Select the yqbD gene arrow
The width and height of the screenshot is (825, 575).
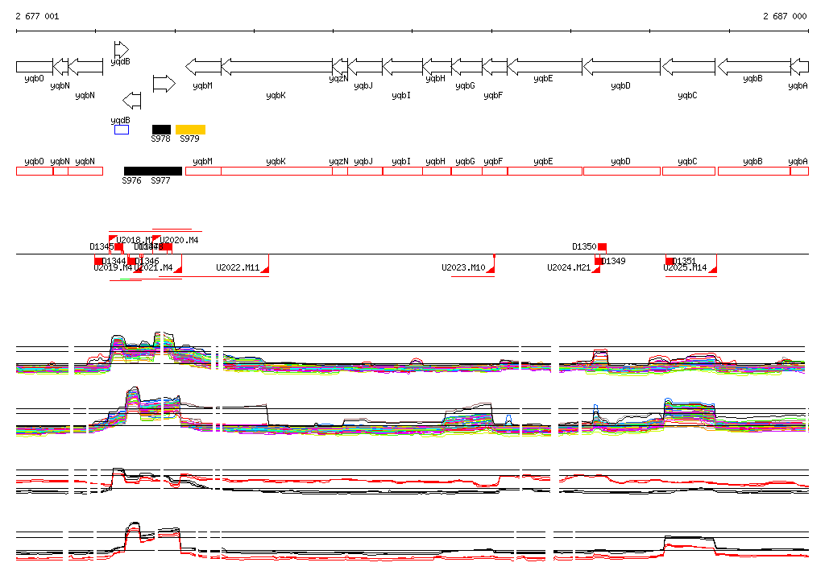pyautogui.click(x=622, y=67)
